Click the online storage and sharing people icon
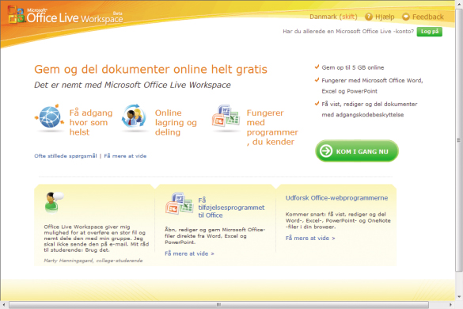The height and width of the screenshot is (309, 463). 134,116
